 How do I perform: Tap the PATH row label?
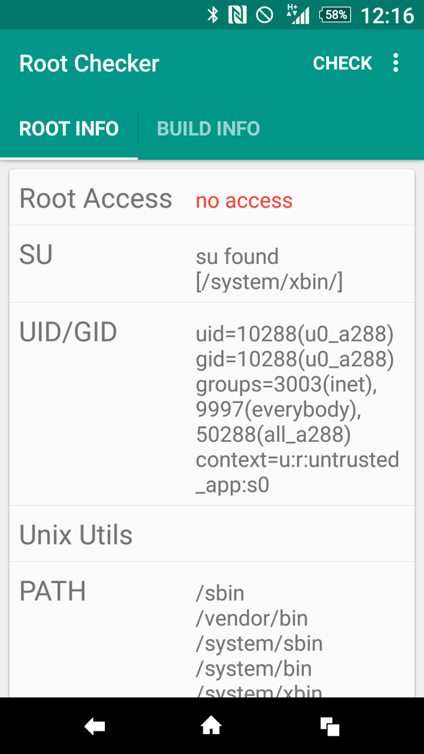coord(52,591)
